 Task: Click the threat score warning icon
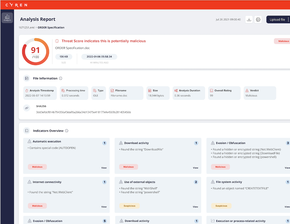click(x=57, y=41)
